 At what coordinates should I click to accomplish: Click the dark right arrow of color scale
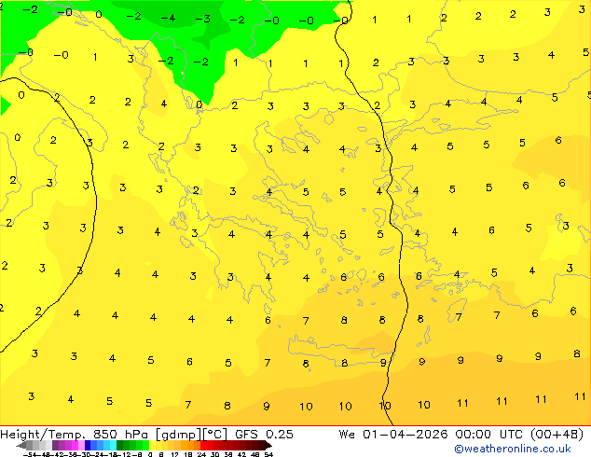(268, 445)
